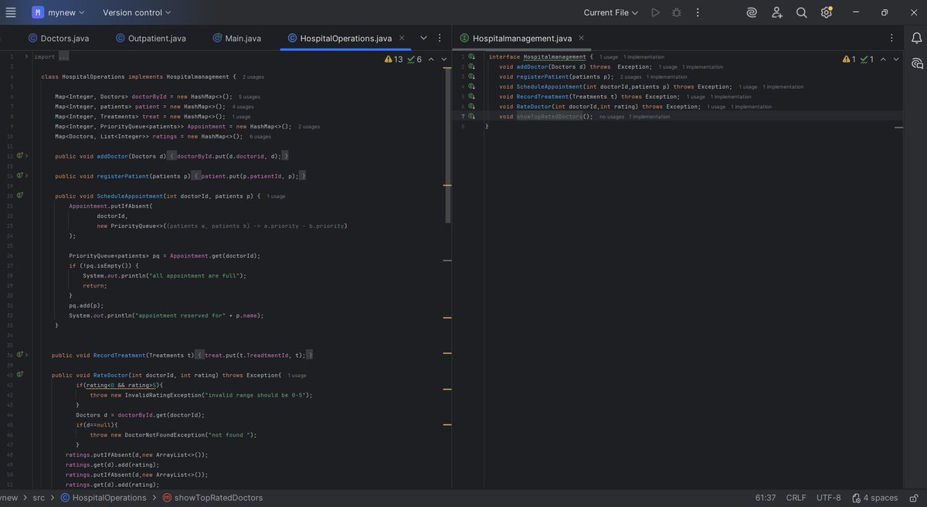Show hidden tabs list in left editor
Image resolution: width=927 pixels, height=507 pixels.
click(x=423, y=38)
